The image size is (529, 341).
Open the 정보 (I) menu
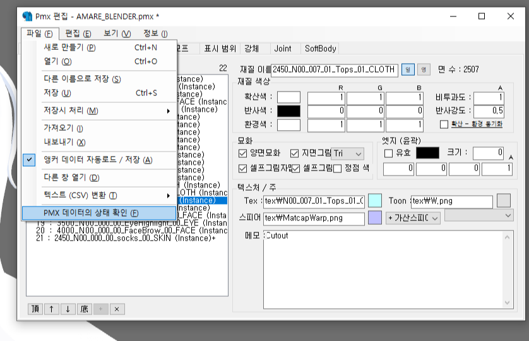pyautogui.click(x=155, y=33)
